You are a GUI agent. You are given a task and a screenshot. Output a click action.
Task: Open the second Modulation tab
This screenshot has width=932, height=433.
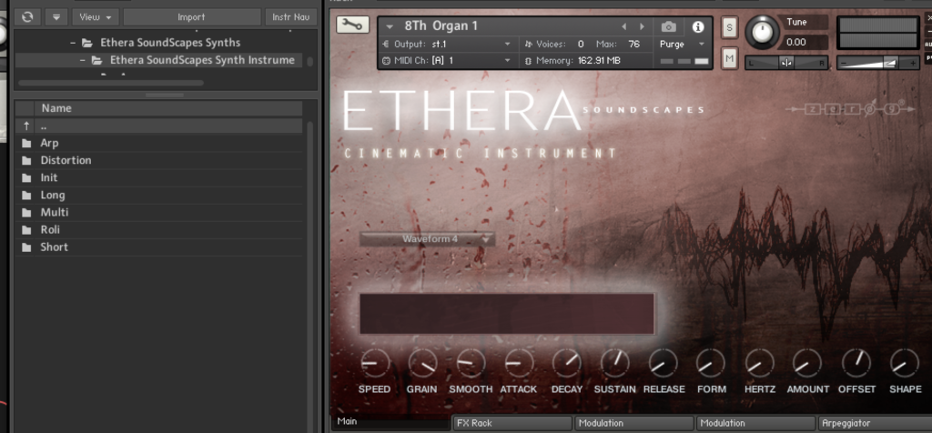tap(756, 423)
